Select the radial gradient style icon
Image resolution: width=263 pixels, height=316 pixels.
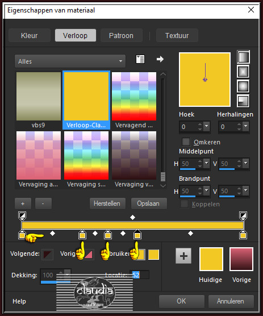coord(243,101)
